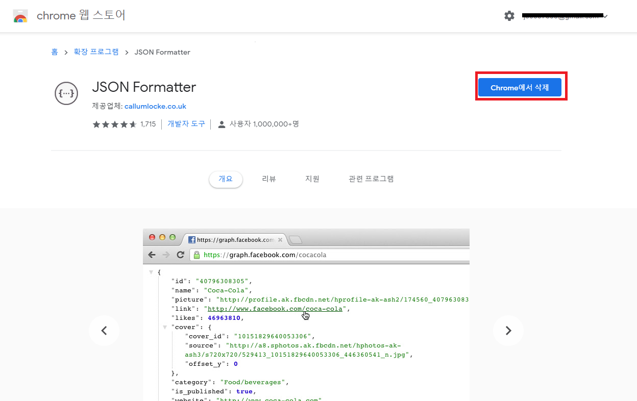Expand the account email dropdown arrow

pos(605,16)
